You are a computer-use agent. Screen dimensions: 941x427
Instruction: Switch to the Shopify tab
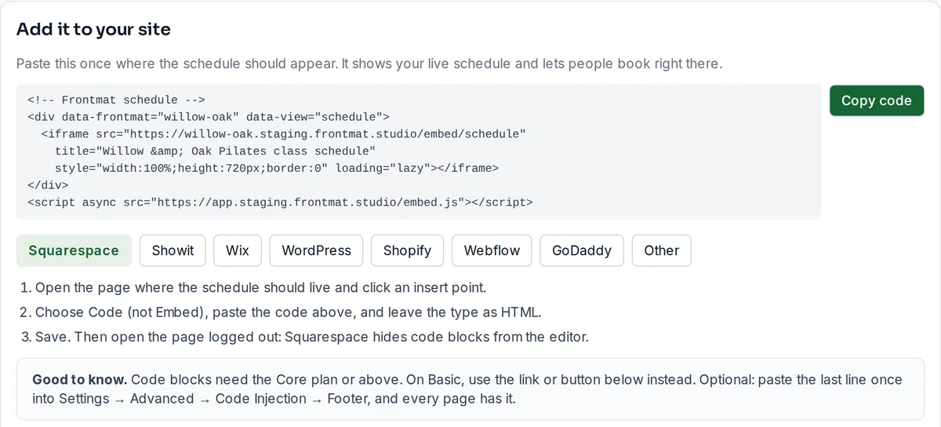click(x=407, y=250)
